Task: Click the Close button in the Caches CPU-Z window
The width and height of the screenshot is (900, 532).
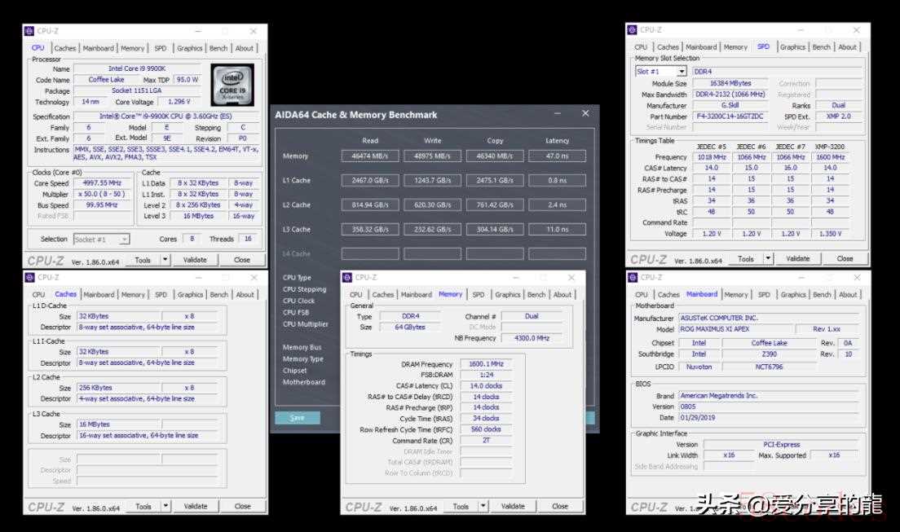Action: 243,507
